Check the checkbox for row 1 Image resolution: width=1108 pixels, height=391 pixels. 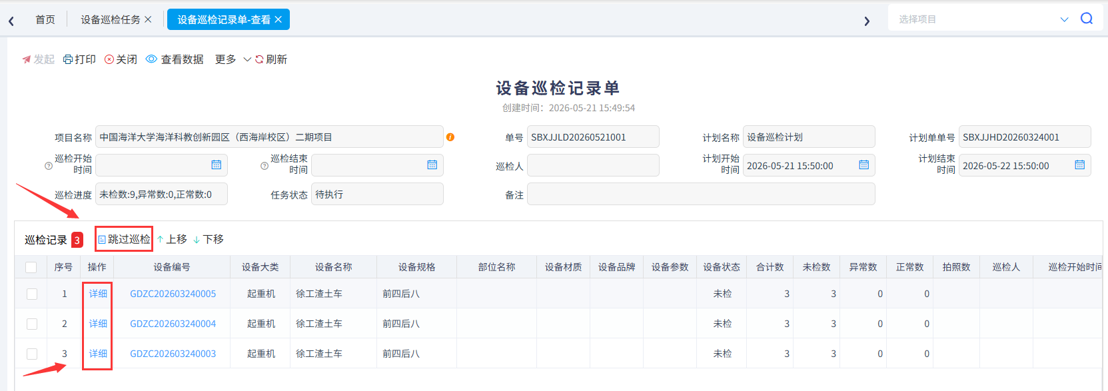31,294
